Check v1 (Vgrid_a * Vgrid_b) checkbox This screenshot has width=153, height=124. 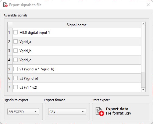pyautogui.click(x=16, y=69)
